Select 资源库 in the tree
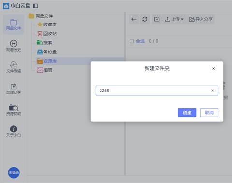The width and height of the screenshot is (232, 183). pos(50,61)
